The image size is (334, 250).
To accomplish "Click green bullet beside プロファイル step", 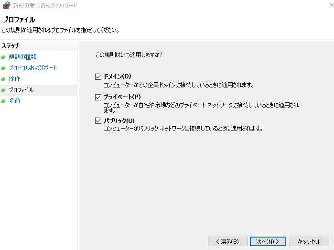I will (x=3, y=90).
